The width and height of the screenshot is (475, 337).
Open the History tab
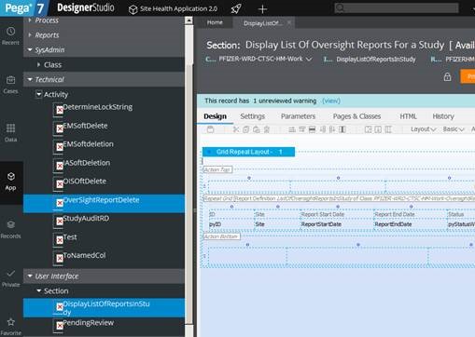point(443,116)
